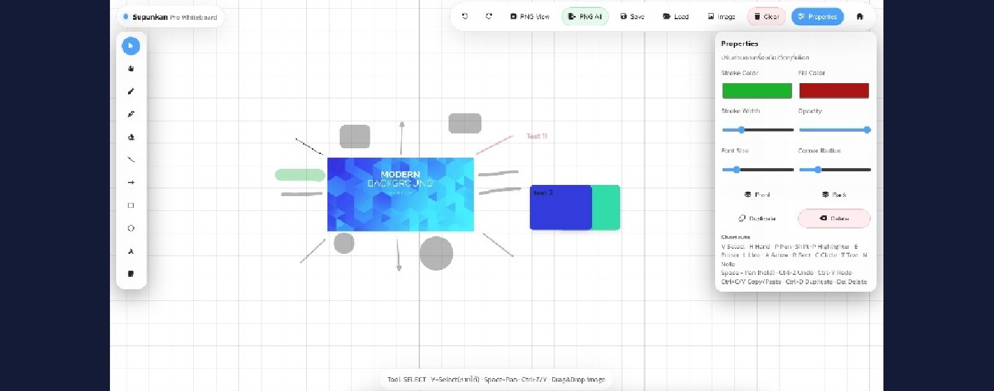994x391 pixels.
Task: Click the Redo icon
Action: (x=489, y=17)
